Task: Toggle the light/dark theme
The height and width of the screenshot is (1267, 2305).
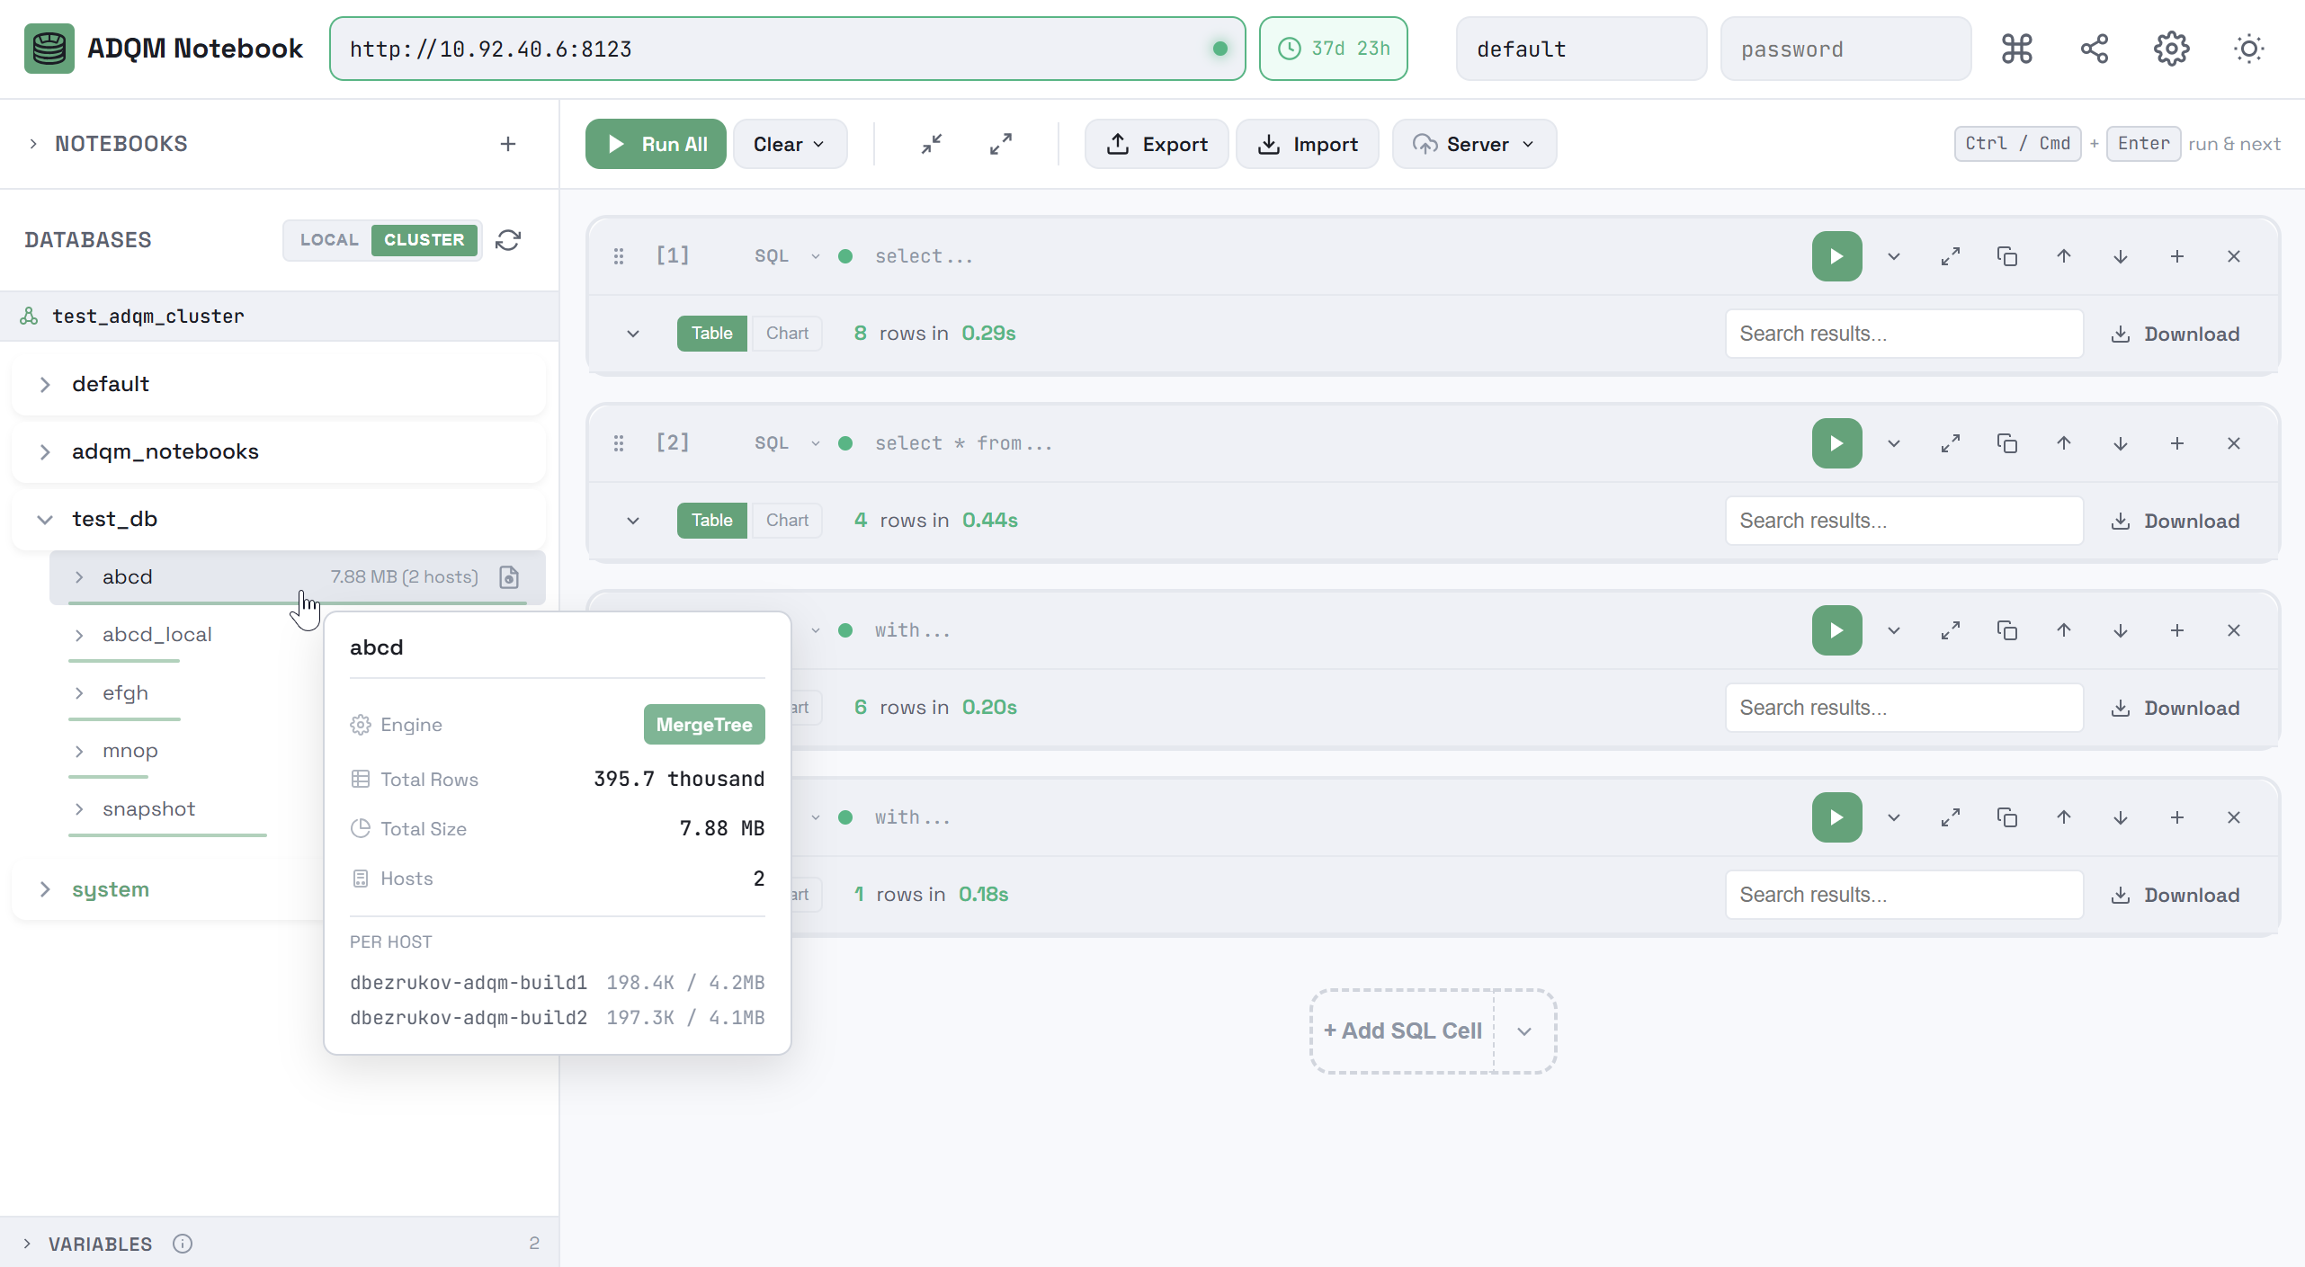Action: click(2248, 49)
